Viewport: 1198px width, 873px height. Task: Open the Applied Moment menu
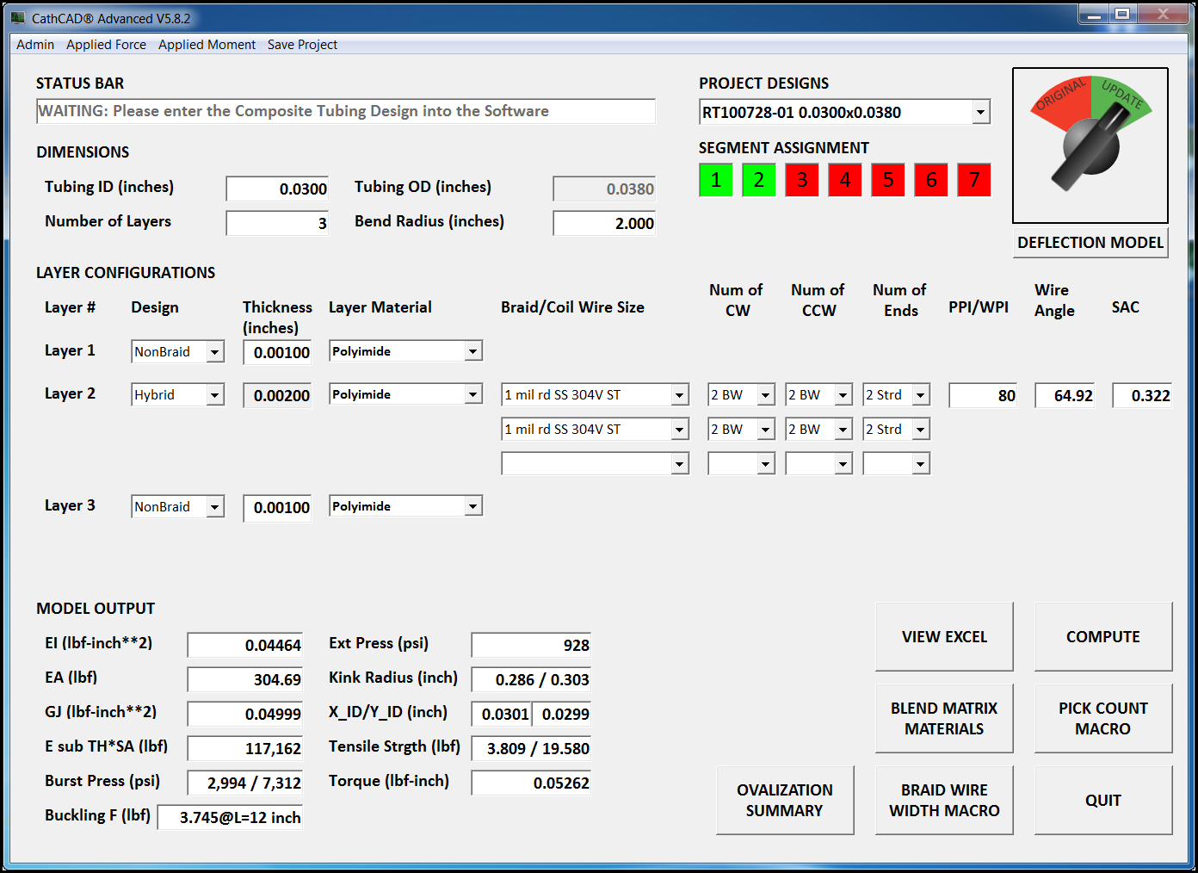[x=207, y=44]
